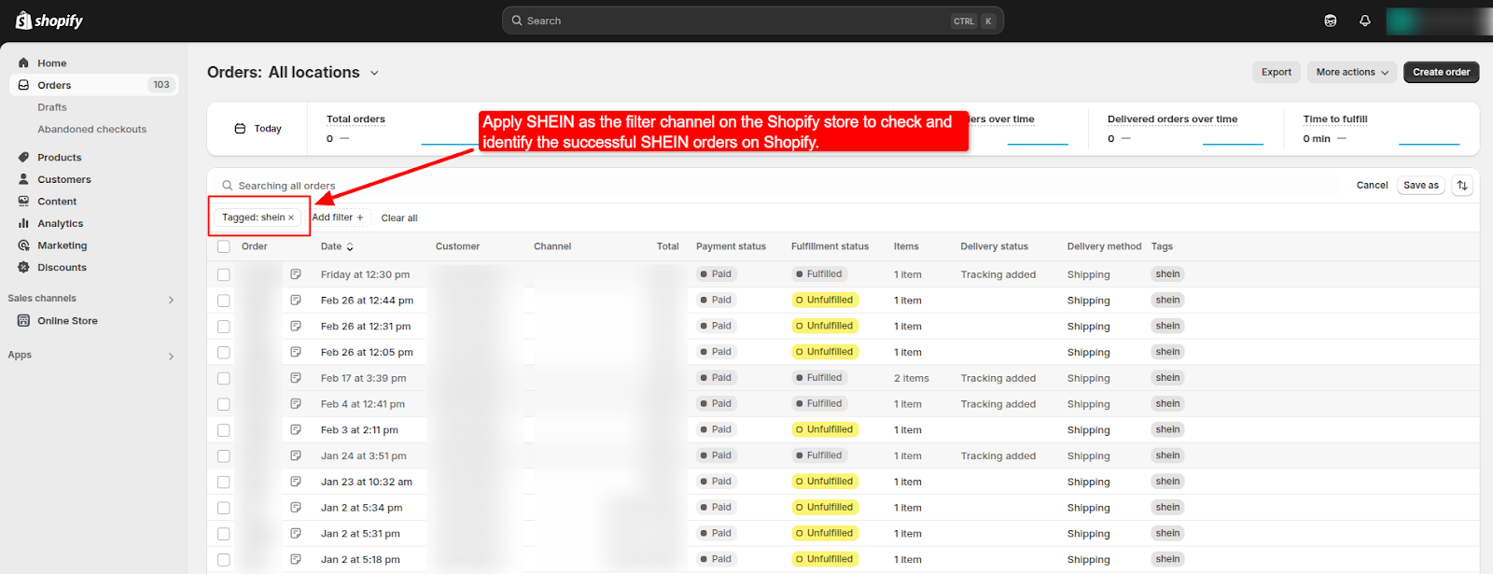Click the Create order button
The width and height of the screenshot is (1493, 574).
tap(1441, 72)
